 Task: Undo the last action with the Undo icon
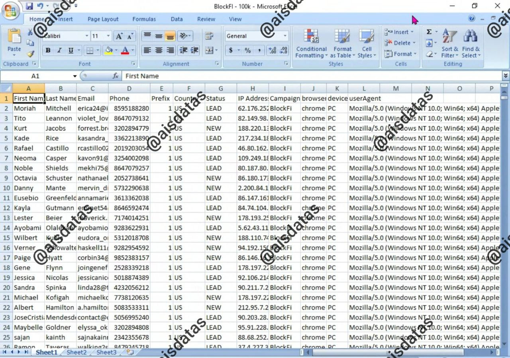40,6
